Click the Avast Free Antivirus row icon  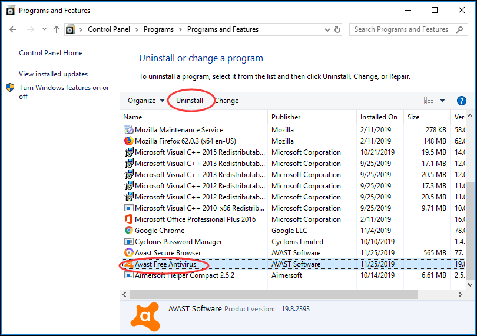(x=129, y=264)
